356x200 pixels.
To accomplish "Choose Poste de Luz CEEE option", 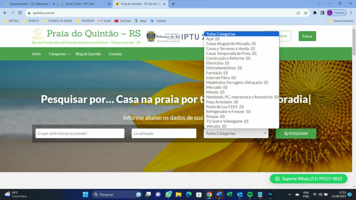I will 241,107.
